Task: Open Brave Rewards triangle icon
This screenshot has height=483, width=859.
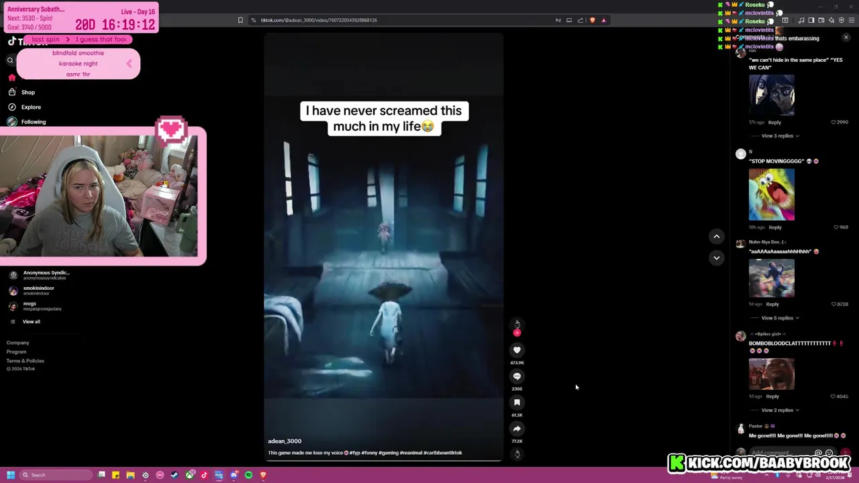Action: [603, 20]
